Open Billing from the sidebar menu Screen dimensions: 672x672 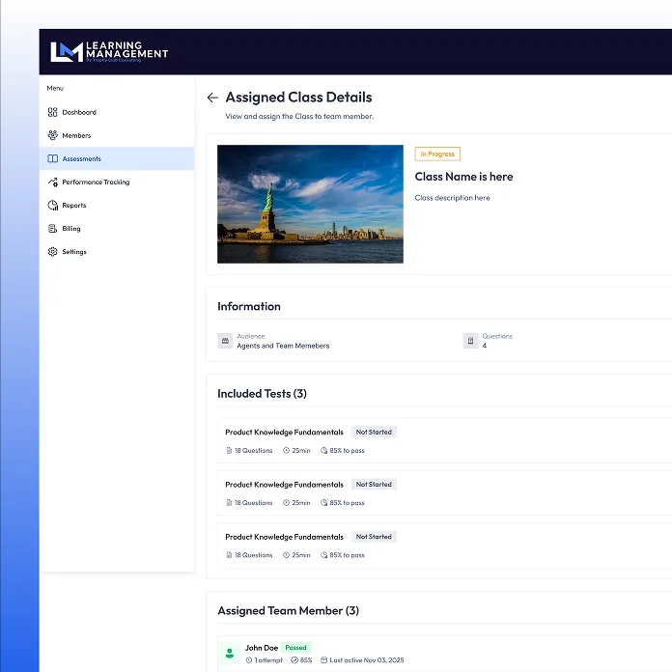(117, 229)
